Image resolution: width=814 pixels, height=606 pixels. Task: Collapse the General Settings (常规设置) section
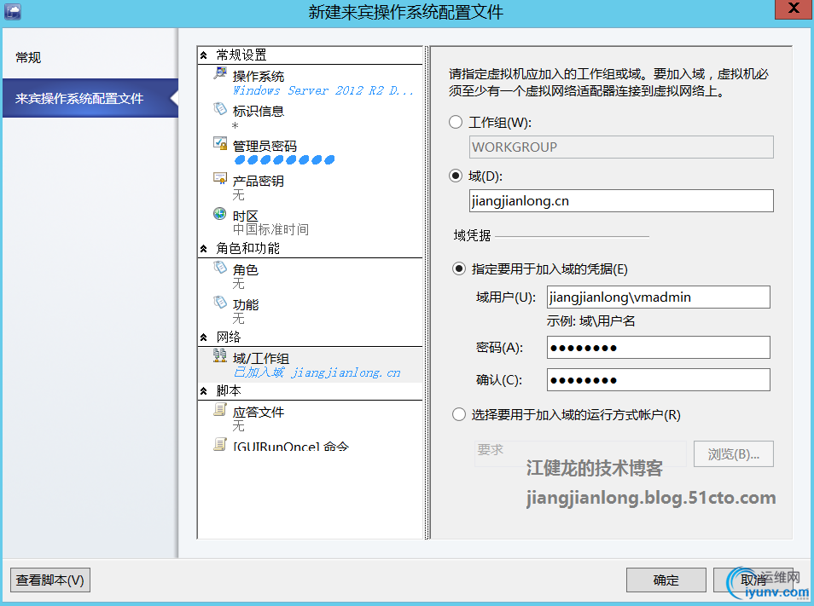coord(204,55)
